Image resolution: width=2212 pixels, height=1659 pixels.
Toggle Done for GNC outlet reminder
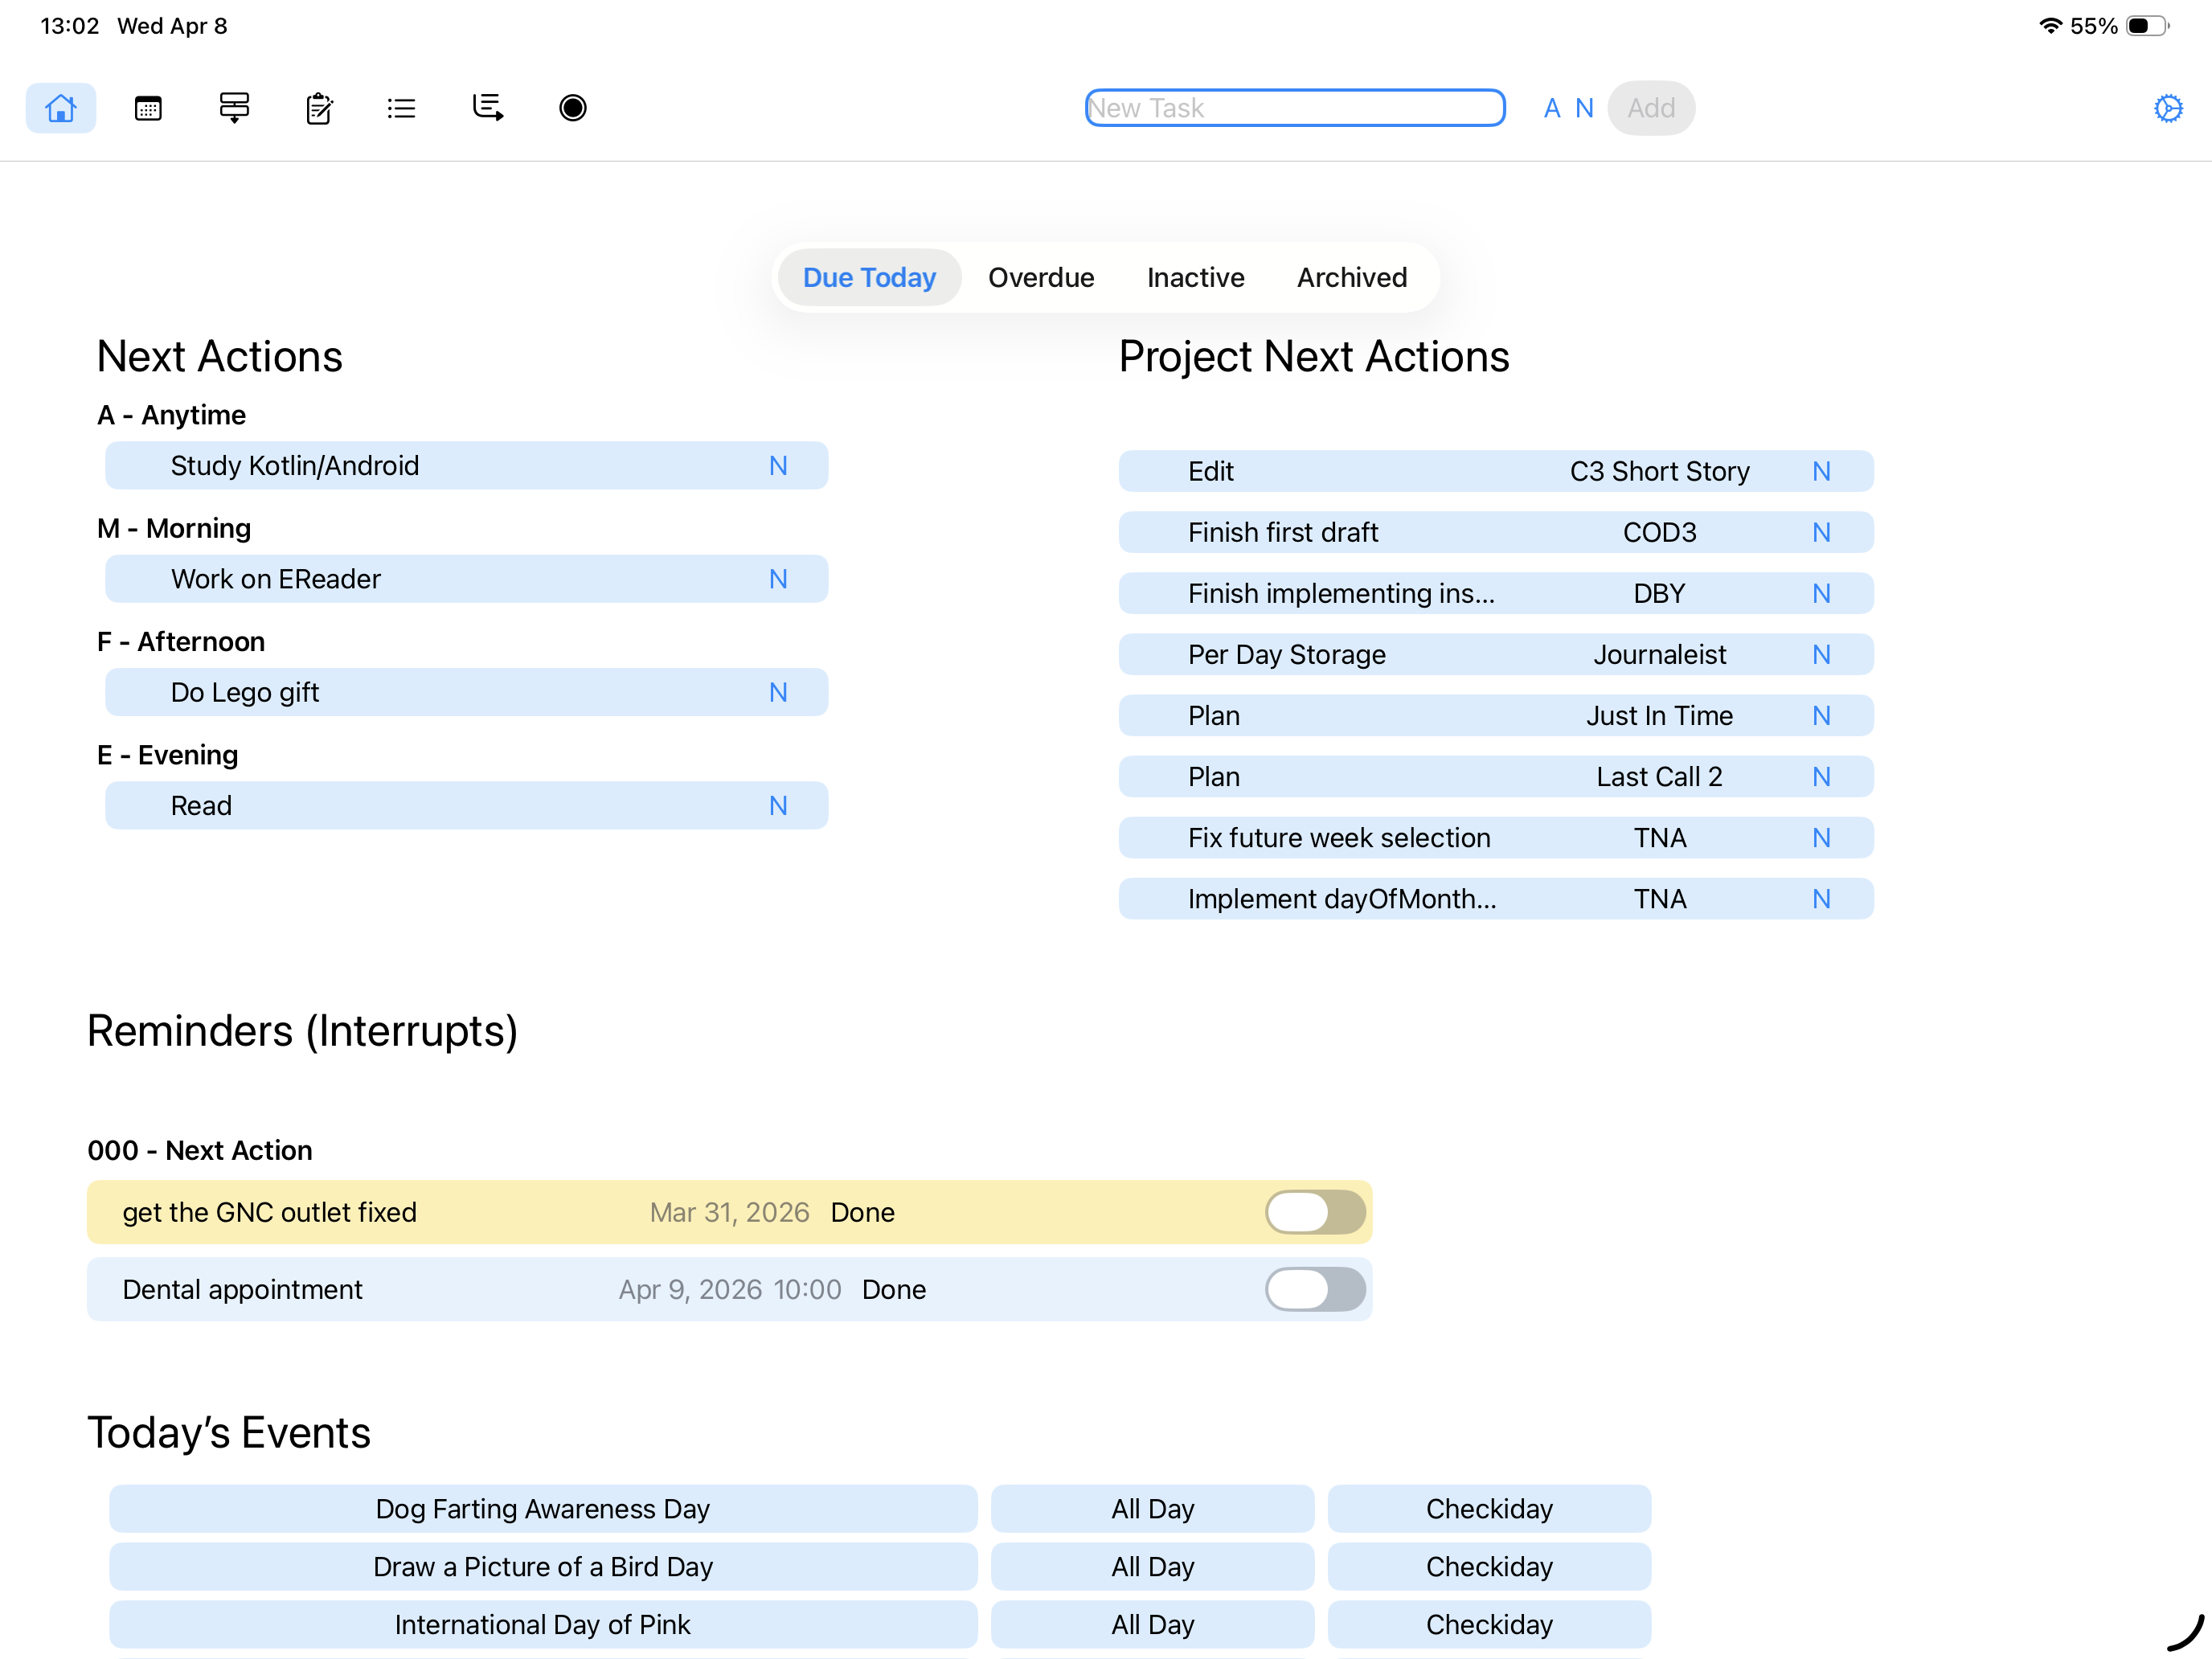tap(1314, 1212)
